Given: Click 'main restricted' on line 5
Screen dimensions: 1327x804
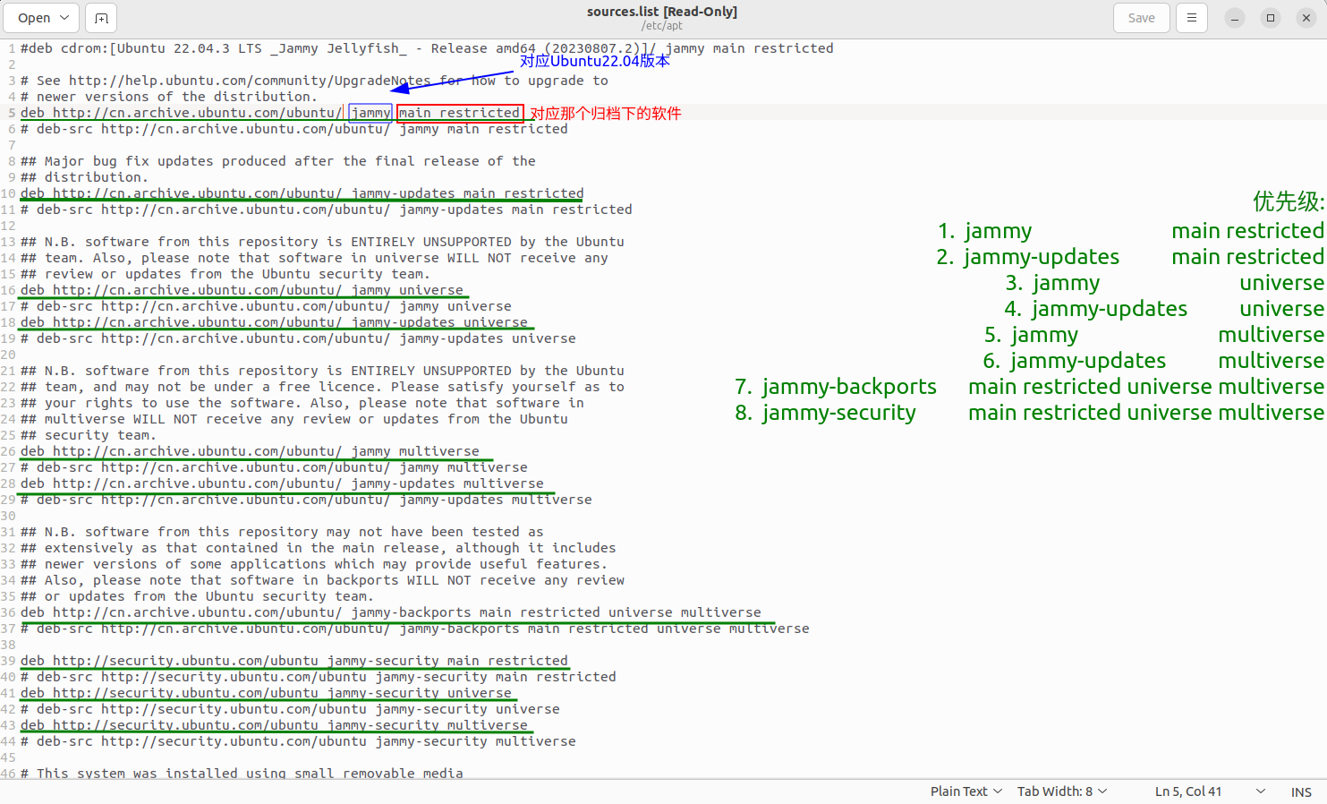Looking at the screenshot, I should tap(459, 113).
